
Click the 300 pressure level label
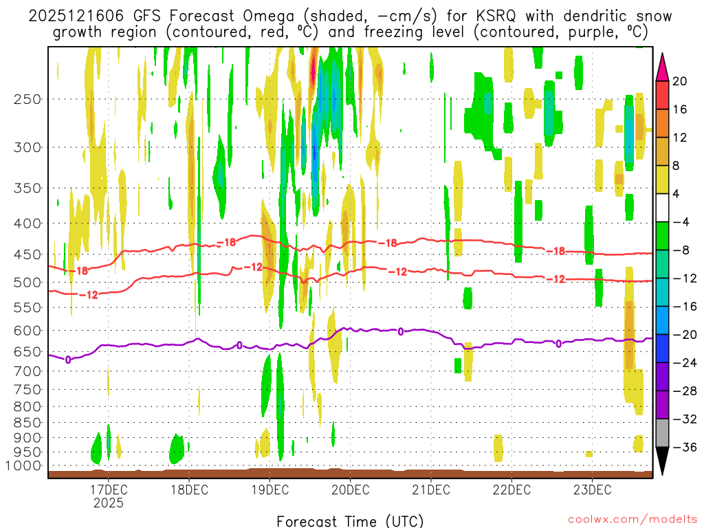[x=27, y=147]
